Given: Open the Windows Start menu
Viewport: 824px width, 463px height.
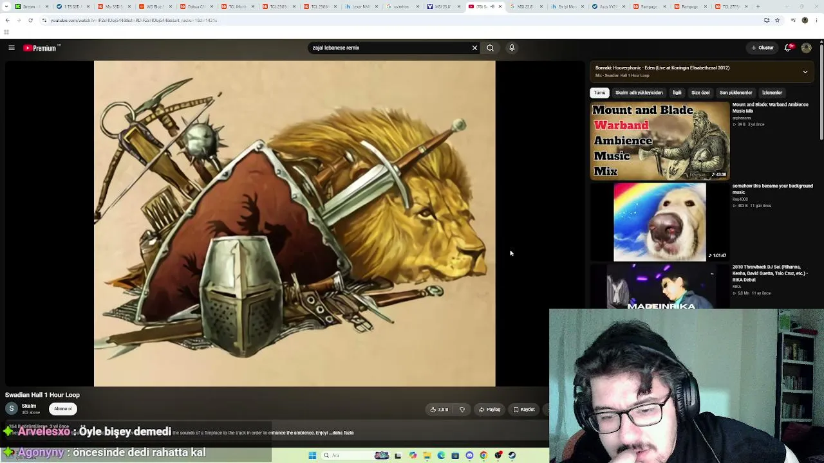Looking at the screenshot, I should click(x=312, y=455).
